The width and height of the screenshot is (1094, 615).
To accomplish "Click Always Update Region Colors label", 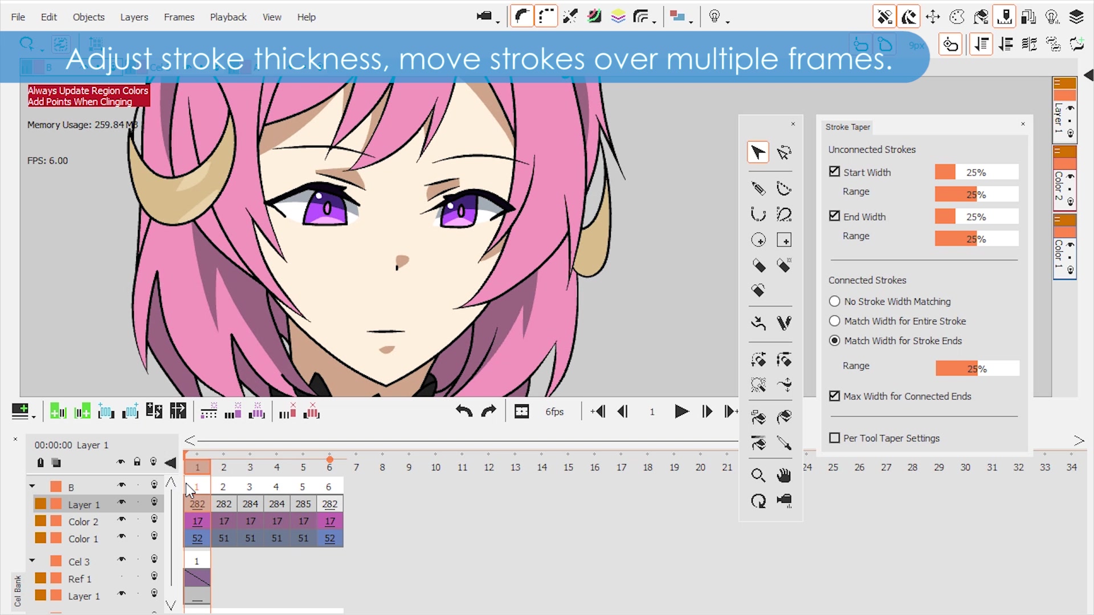I will [x=88, y=91].
